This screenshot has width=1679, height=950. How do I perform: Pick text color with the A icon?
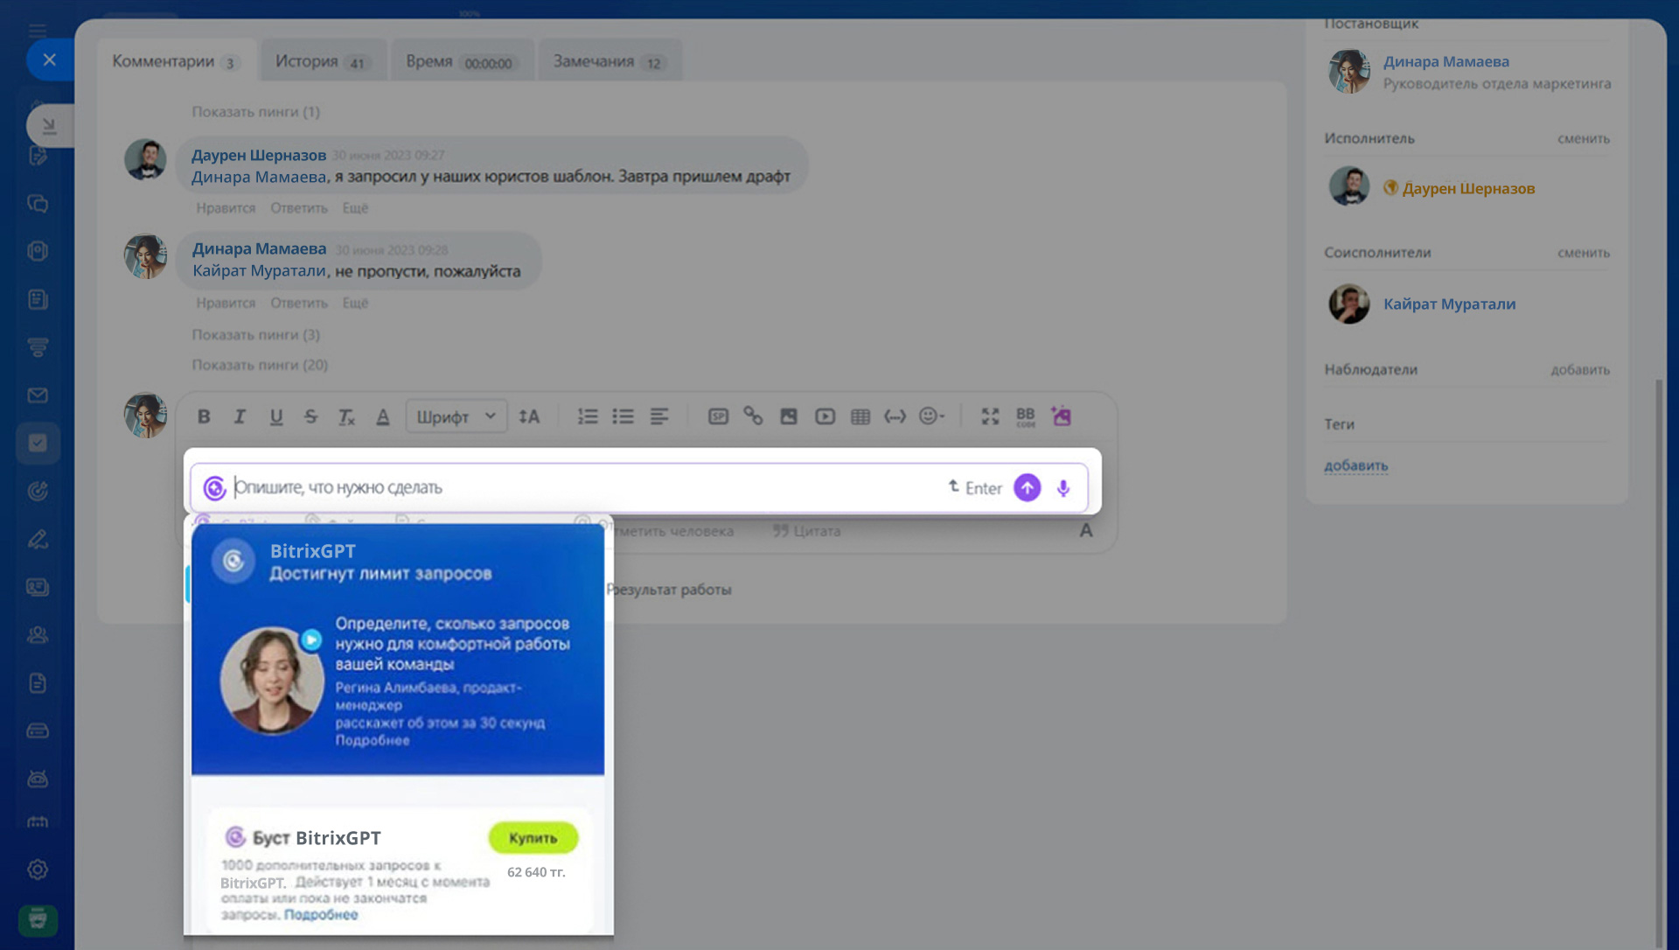(x=382, y=417)
